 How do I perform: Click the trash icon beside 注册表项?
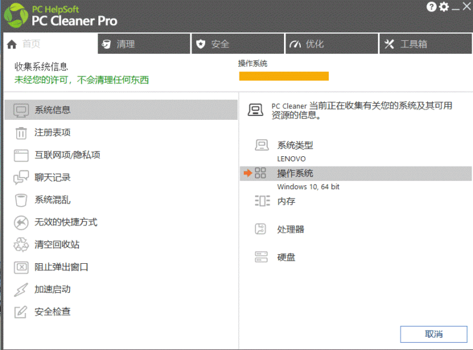click(x=21, y=133)
